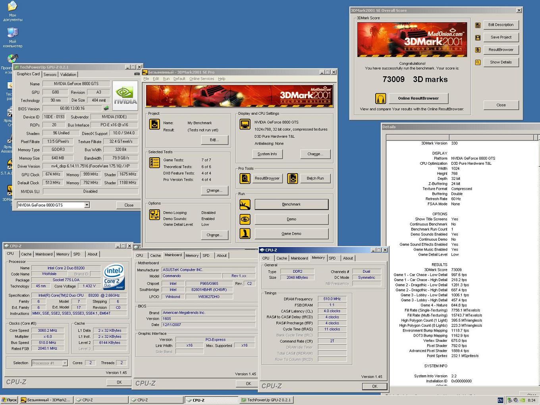Click the Edit Description icon in score window
The width and height of the screenshot is (540, 405).
pos(478,25)
